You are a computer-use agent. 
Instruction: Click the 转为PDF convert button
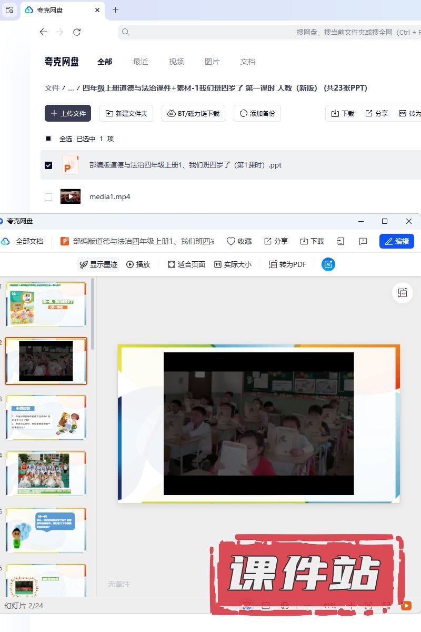pos(287,264)
